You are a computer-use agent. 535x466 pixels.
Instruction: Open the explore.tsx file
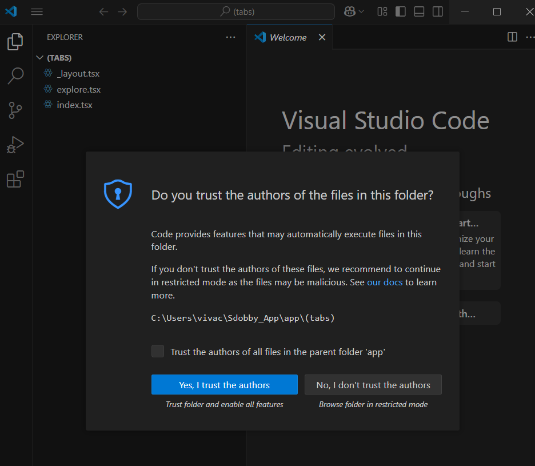[x=78, y=89]
